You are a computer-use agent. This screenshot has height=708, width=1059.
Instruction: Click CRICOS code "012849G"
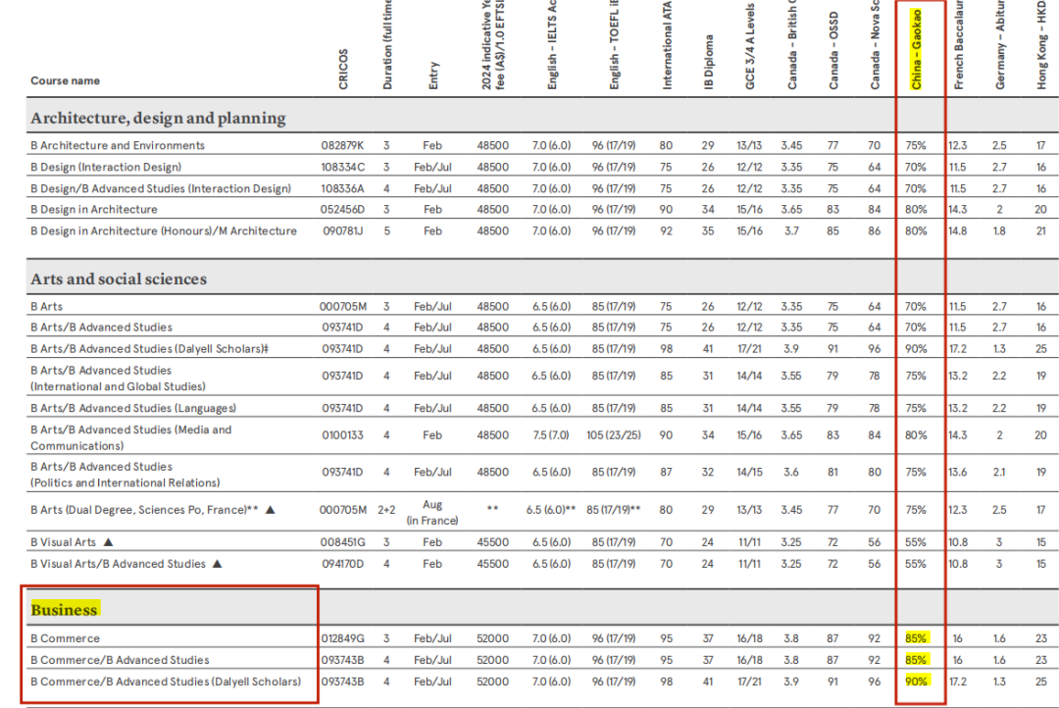(x=342, y=639)
